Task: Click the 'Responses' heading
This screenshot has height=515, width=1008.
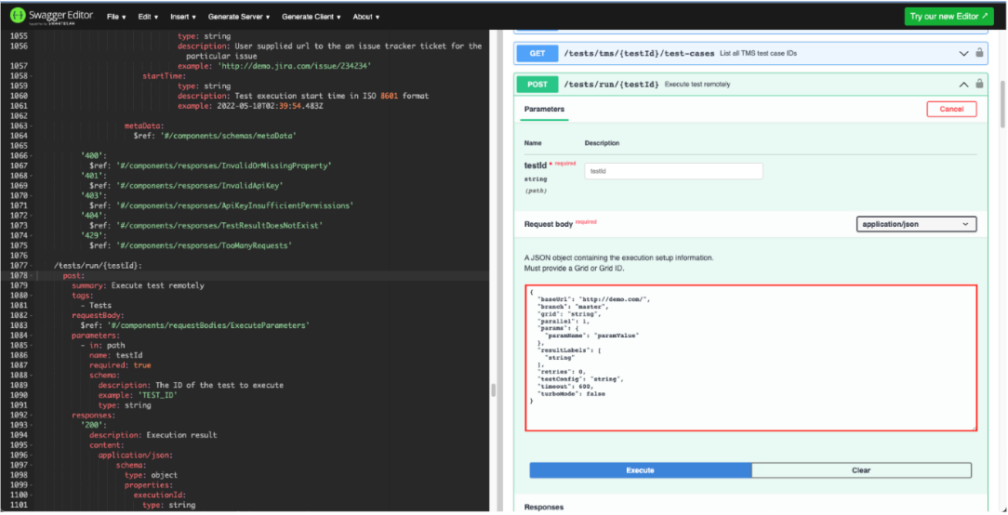Action: coord(544,508)
